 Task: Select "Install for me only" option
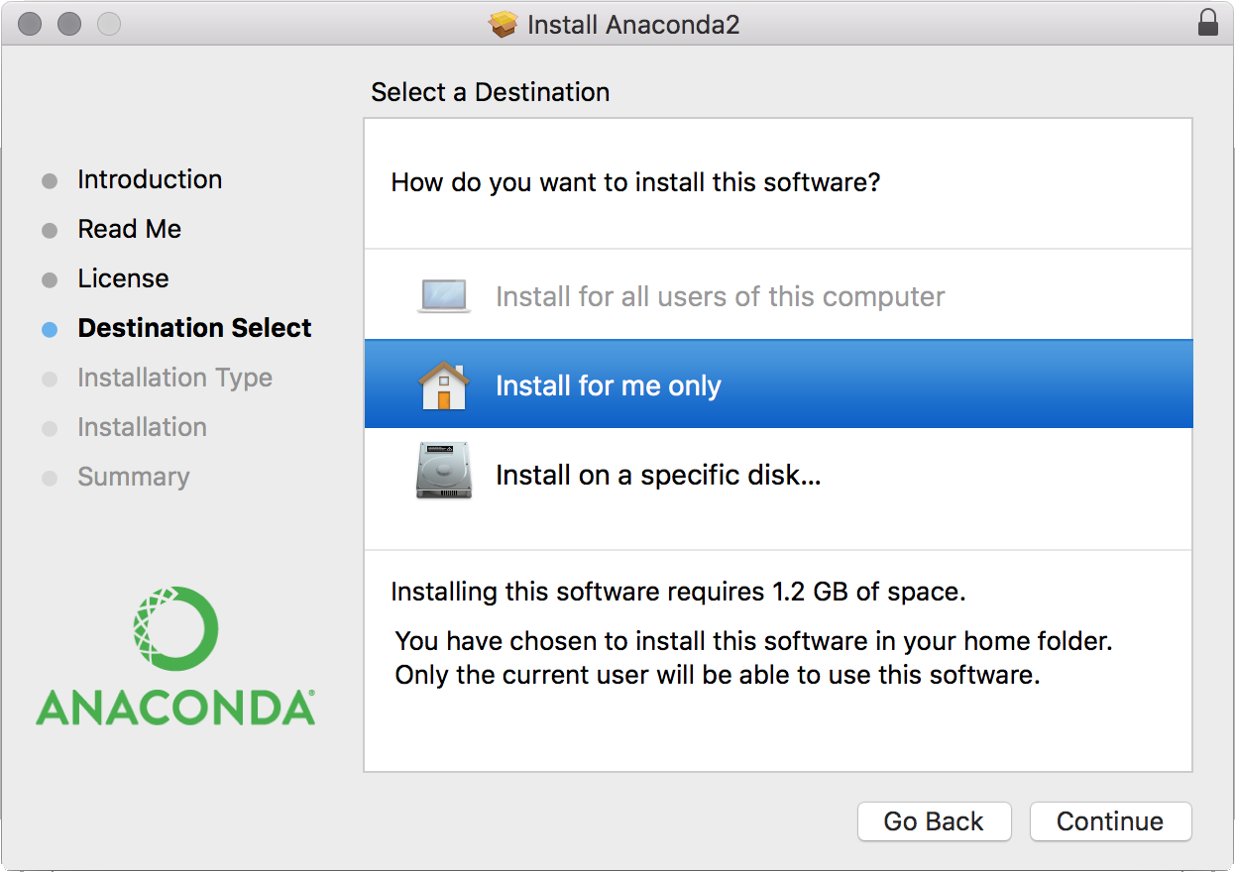point(609,385)
